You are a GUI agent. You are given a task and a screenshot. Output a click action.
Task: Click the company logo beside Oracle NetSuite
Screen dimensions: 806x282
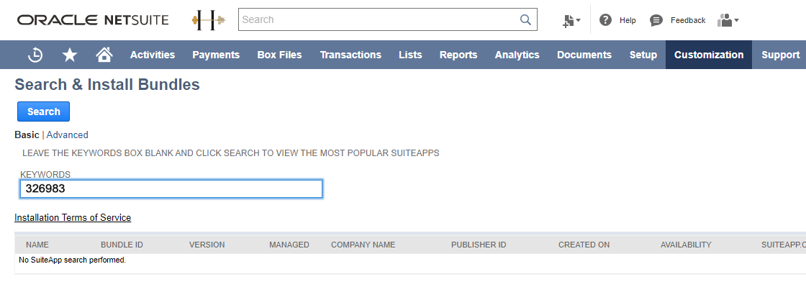(208, 20)
